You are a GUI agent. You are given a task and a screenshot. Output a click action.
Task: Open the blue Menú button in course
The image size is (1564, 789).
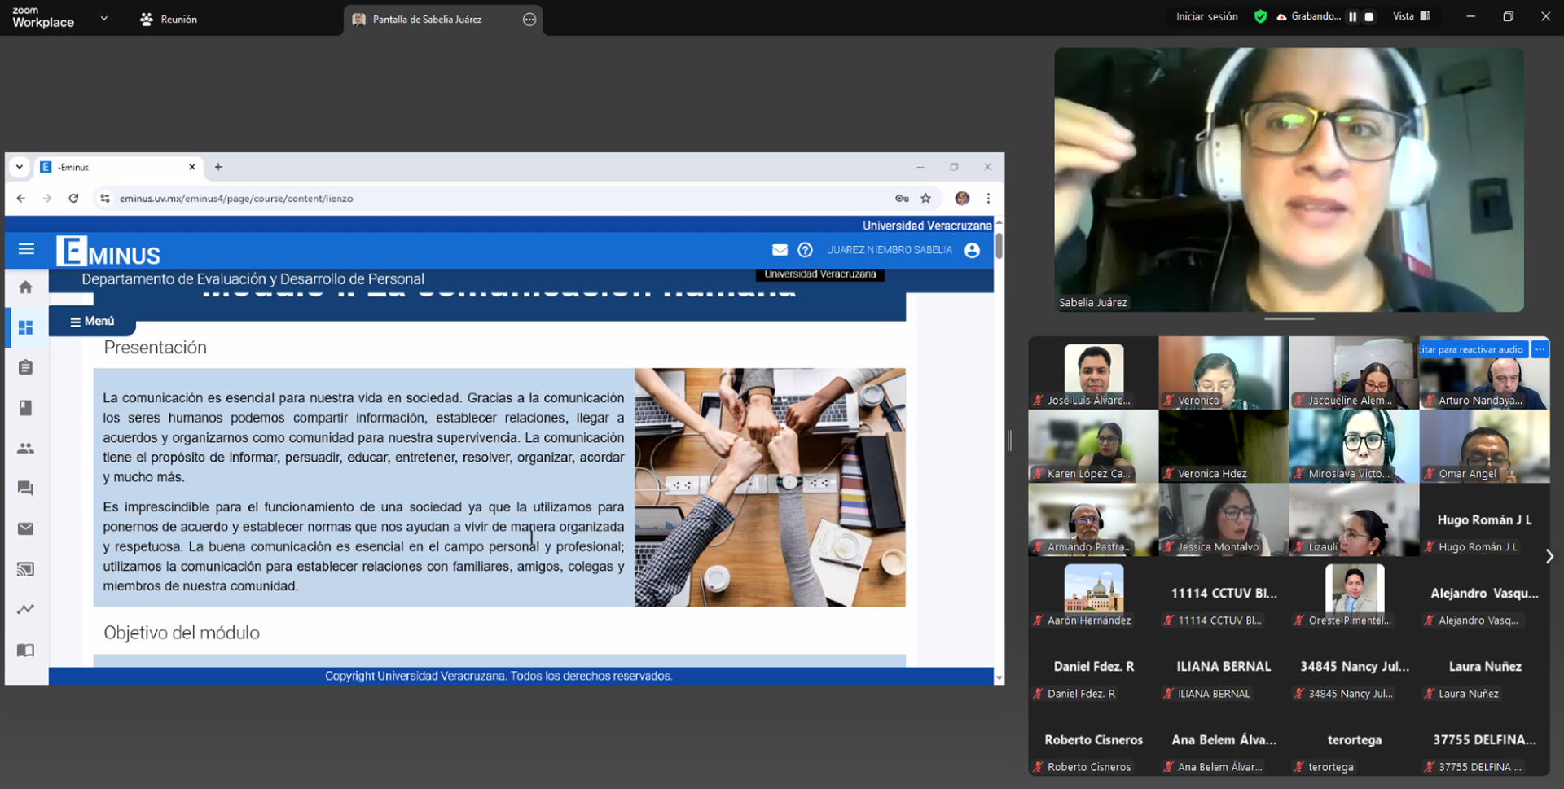tap(92, 321)
